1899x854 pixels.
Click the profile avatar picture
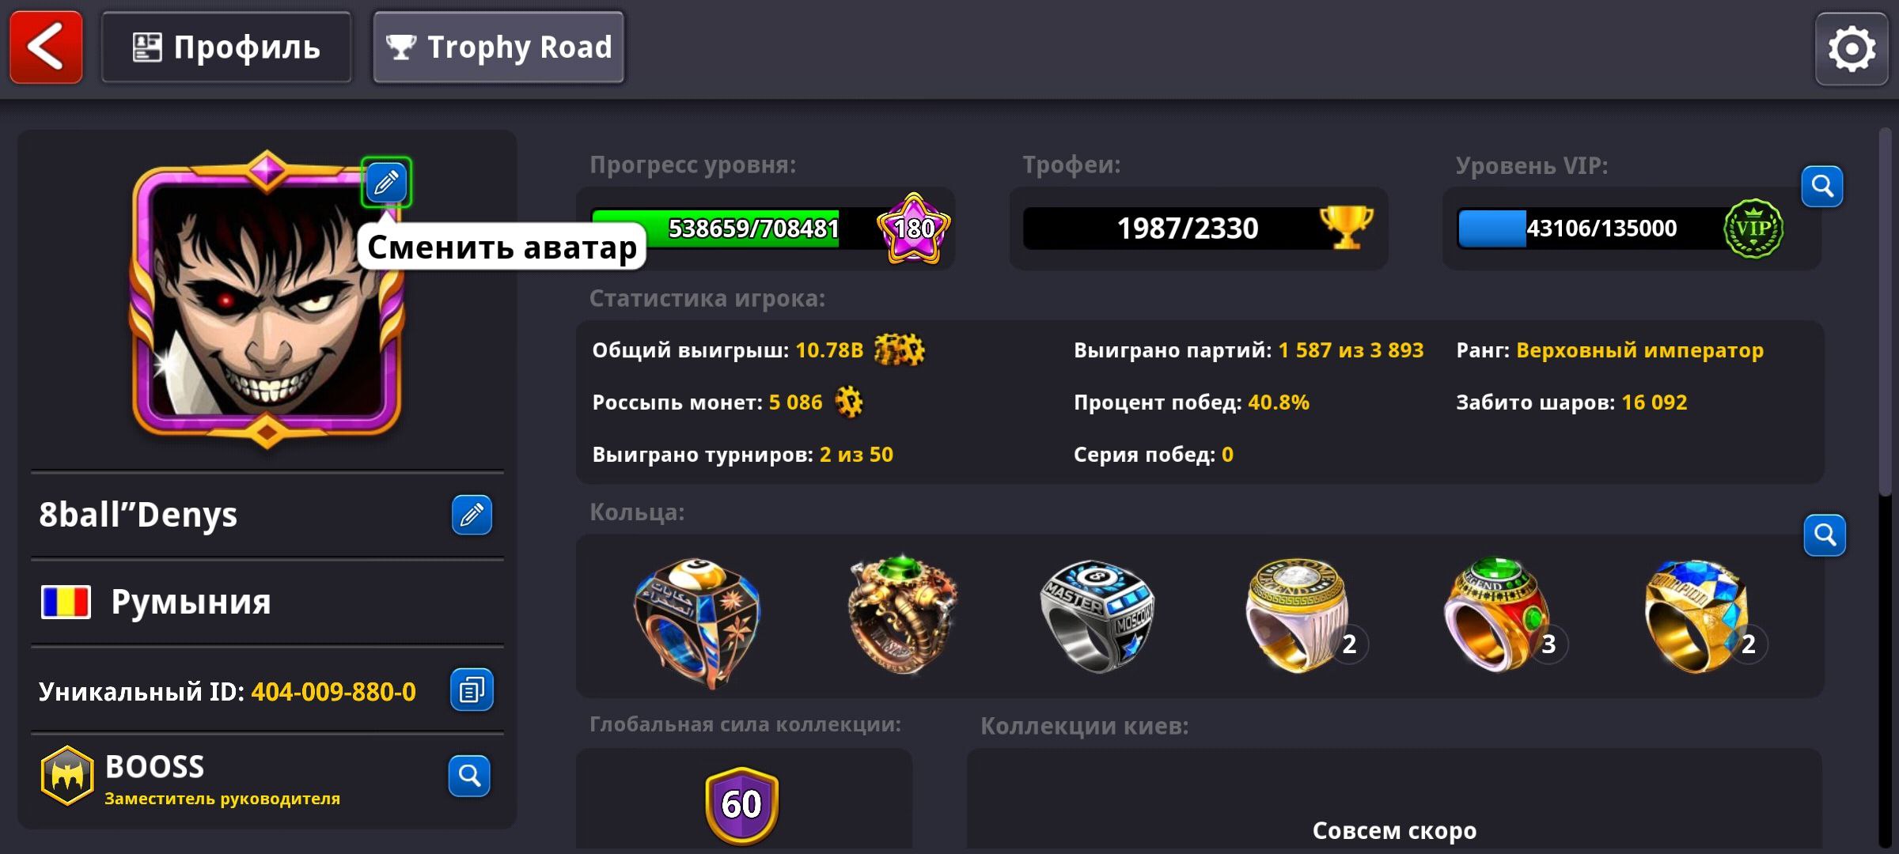[x=267, y=299]
